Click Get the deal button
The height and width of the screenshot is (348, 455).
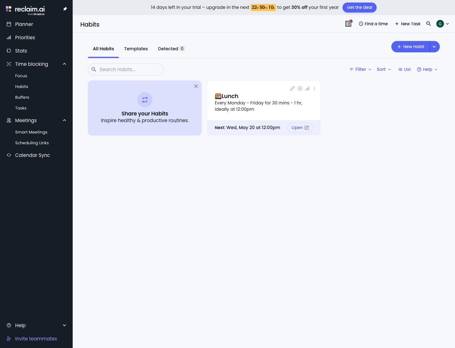click(360, 7)
